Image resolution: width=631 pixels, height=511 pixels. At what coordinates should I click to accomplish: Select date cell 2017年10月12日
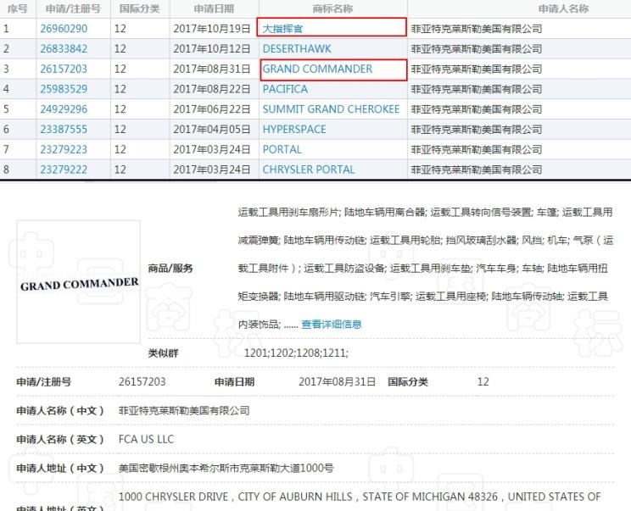click(212, 48)
